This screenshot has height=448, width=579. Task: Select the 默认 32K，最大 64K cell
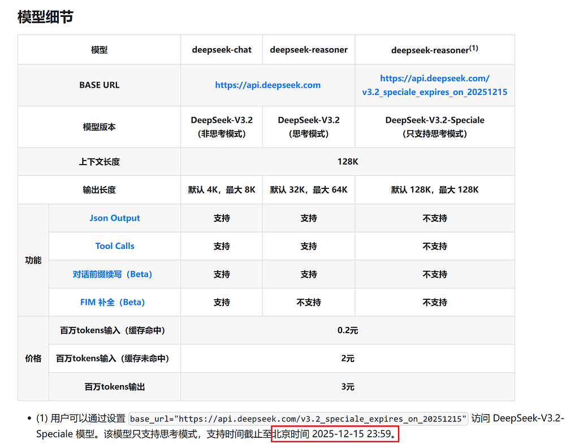click(309, 190)
